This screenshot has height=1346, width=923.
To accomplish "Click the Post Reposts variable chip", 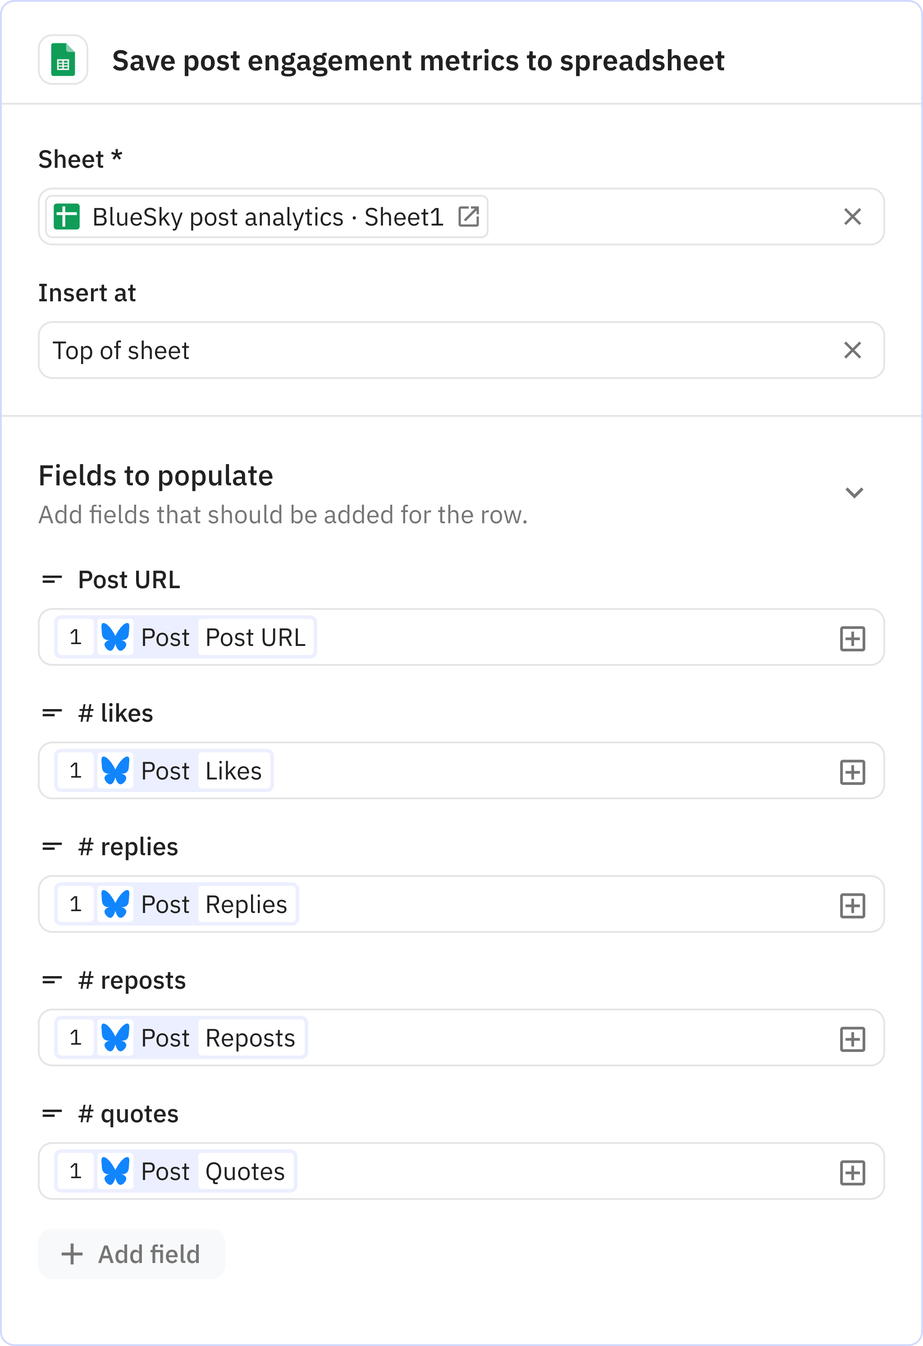I will click(x=179, y=1037).
